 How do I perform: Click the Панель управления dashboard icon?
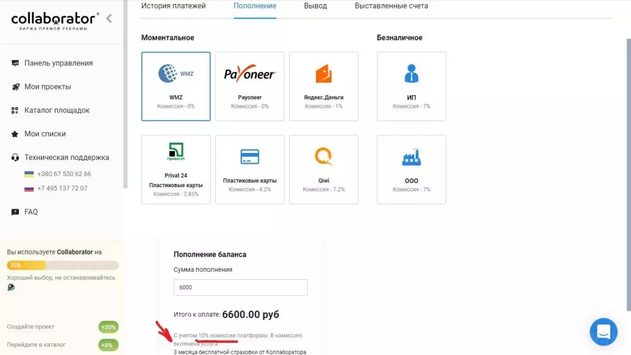(x=15, y=63)
